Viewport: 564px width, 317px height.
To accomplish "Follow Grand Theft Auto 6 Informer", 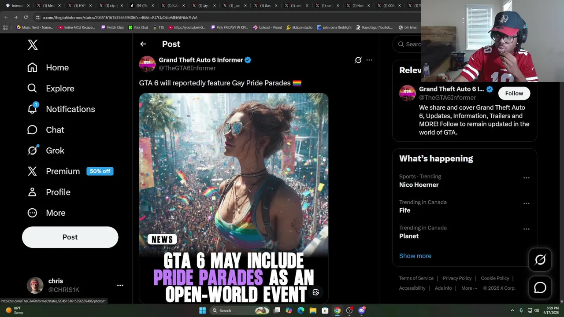I will click(514, 93).
